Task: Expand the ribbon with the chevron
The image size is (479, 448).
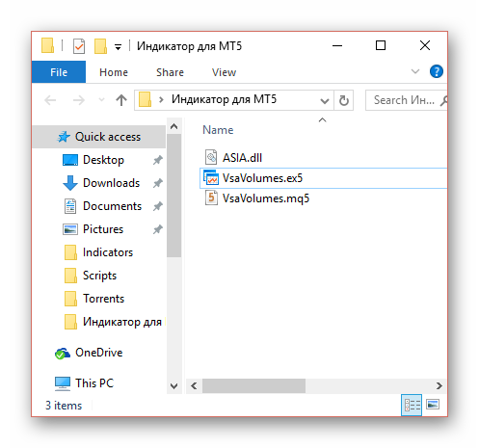Action: click(415, 71)
